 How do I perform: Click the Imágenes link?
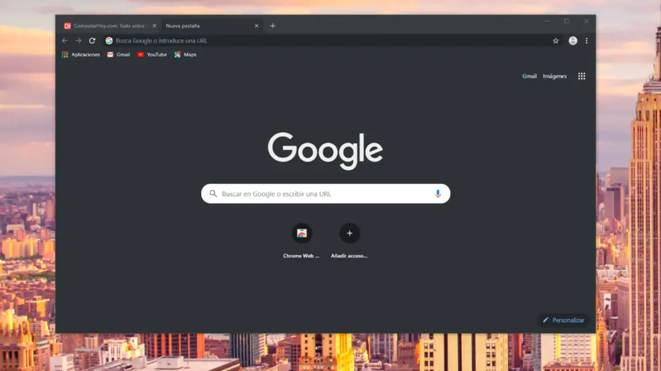click(x=554, y=76)
